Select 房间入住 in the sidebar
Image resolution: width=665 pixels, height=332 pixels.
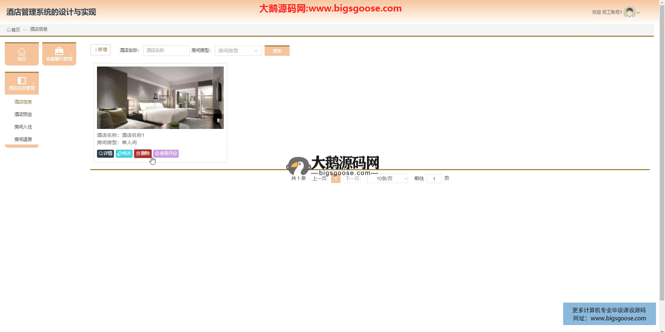(23, 127)
